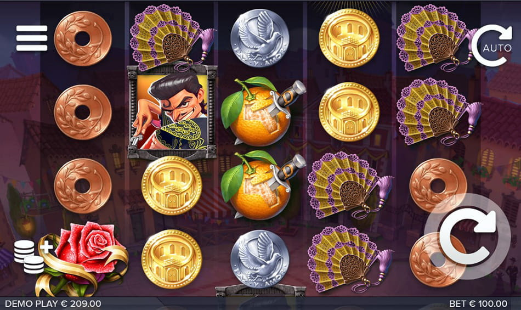
Task: Click the bottom gold arena coin in second reel
Action: [172, 260]
